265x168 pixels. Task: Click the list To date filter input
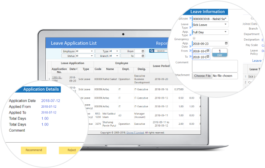point(140,56)
